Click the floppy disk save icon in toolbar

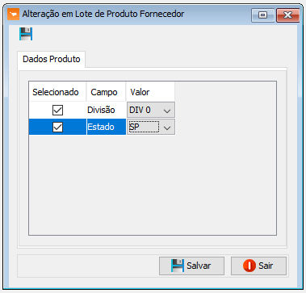pos(26,34)
